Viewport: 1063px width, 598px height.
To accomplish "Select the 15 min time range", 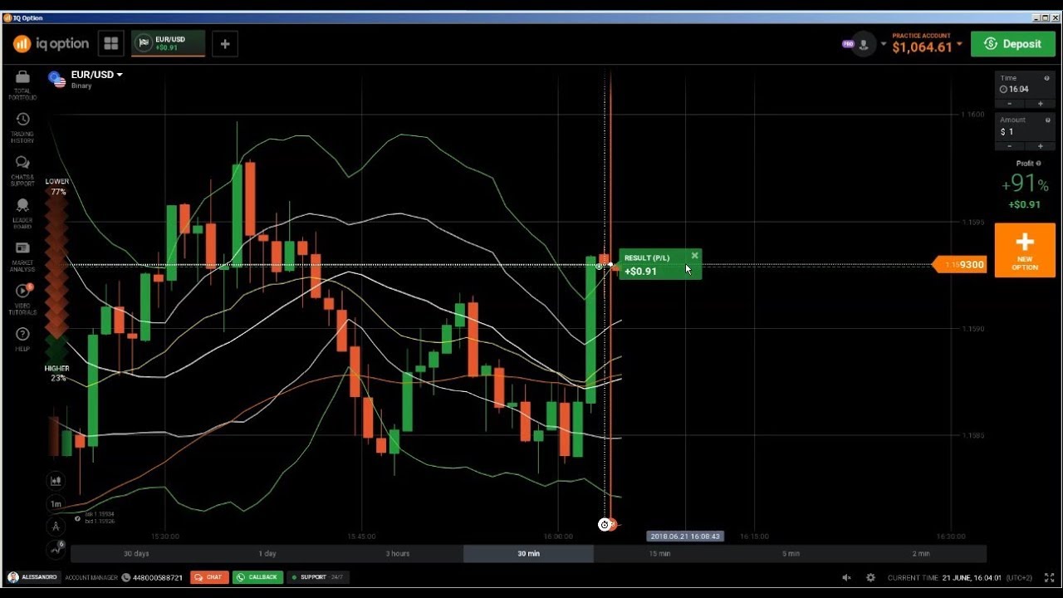I will 659,553.
